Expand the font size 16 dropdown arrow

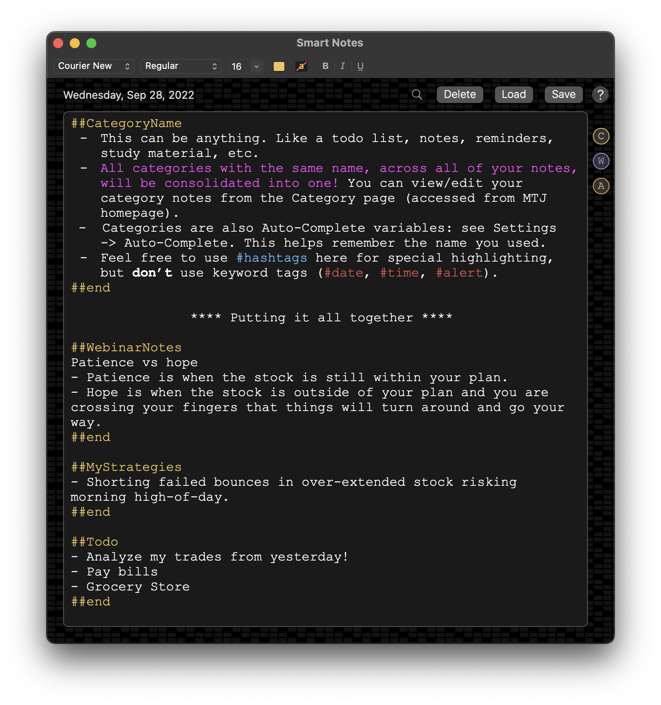tap(257, 66)
